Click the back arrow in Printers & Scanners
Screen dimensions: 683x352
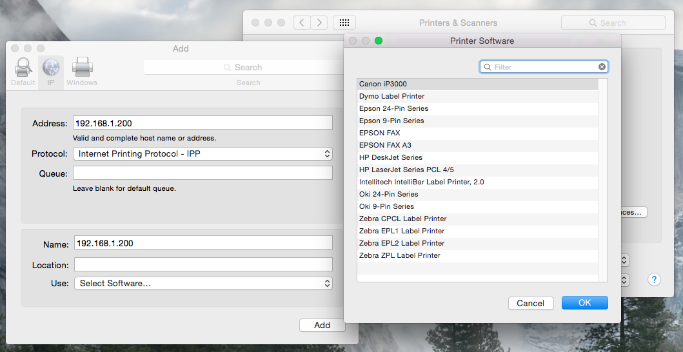click(302, 23)
